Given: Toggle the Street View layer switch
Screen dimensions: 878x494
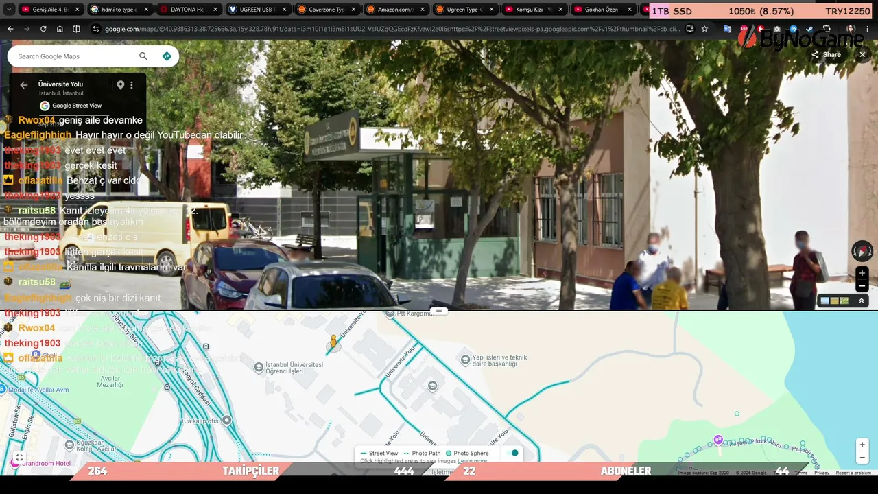Looking at the screenshot, I should coord(512,453).
